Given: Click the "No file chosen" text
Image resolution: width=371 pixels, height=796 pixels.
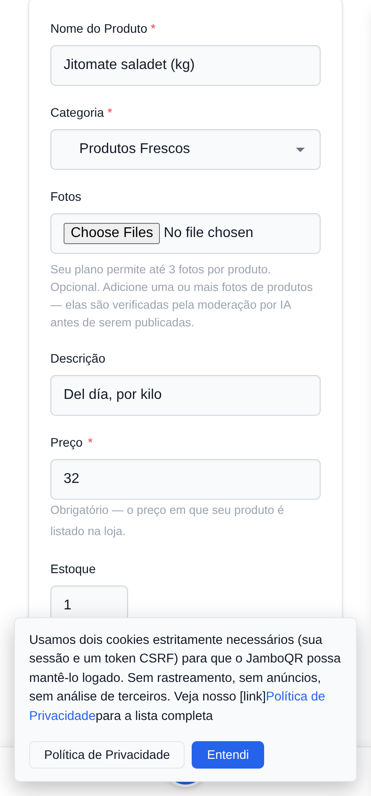Looking at the screenshot, I should [208, 233].
